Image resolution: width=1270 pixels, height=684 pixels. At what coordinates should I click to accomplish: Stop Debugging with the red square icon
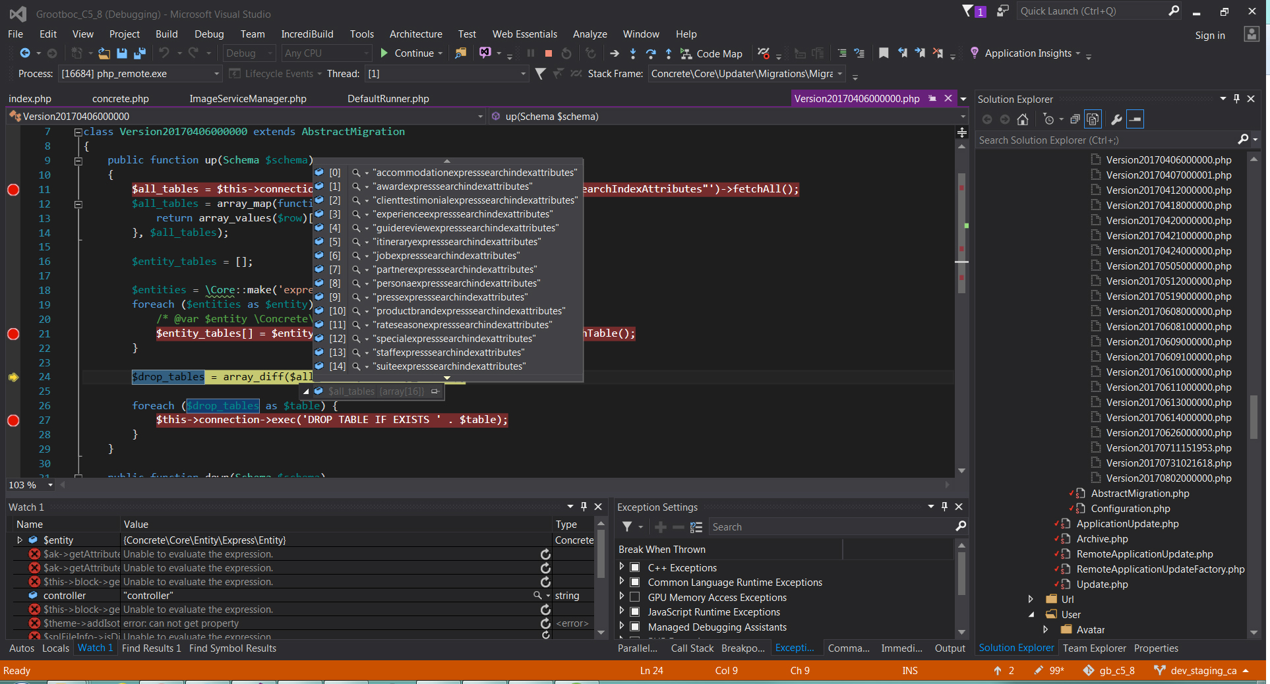[x=548, y=53]
